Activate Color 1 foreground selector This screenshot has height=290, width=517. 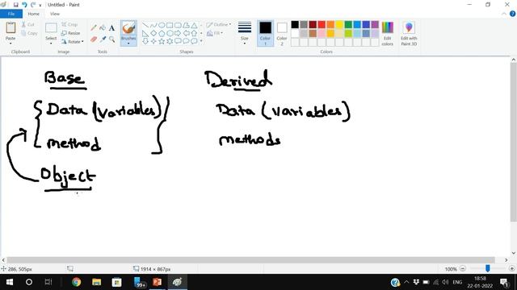[265, 34]
